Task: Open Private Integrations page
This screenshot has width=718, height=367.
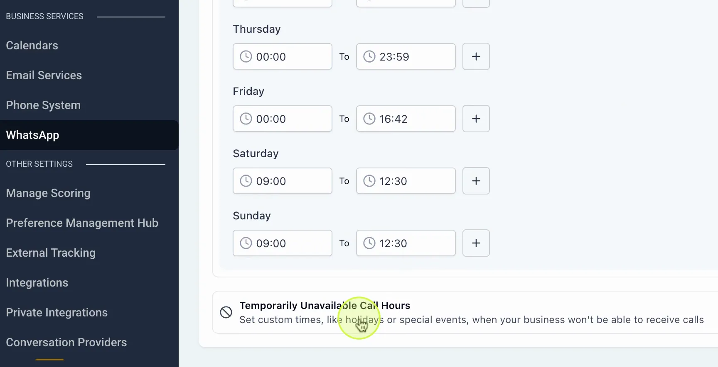Action: [57, 312]
